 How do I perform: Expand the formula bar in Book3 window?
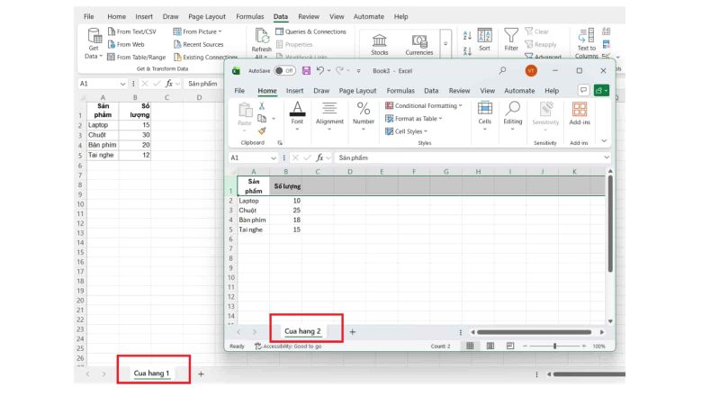[606, 157]
